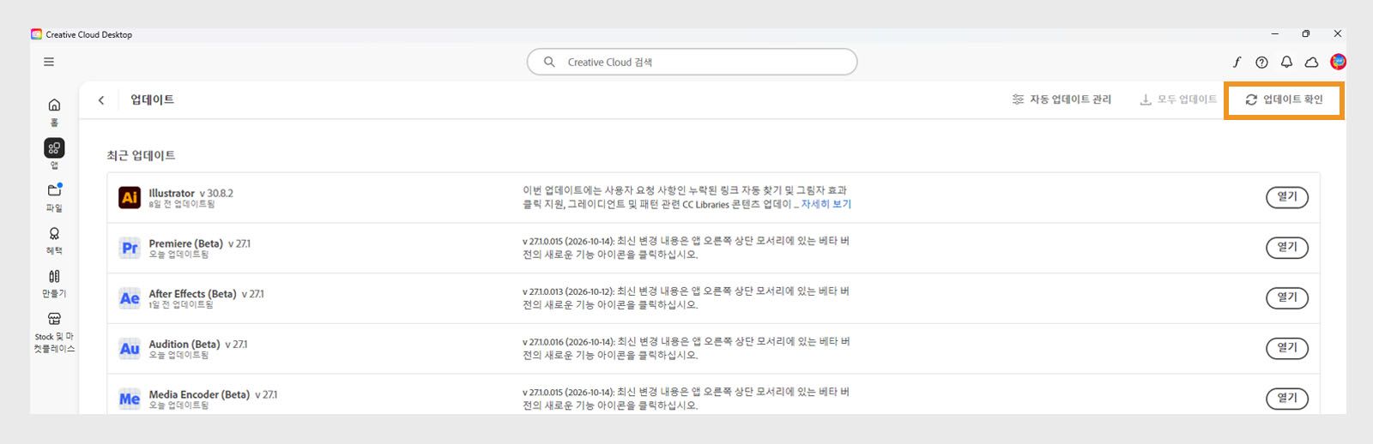Open notifications bell icon

1286,62
